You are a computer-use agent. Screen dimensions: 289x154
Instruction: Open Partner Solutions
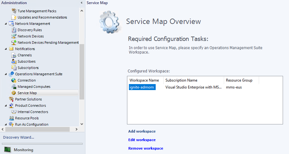28,99
